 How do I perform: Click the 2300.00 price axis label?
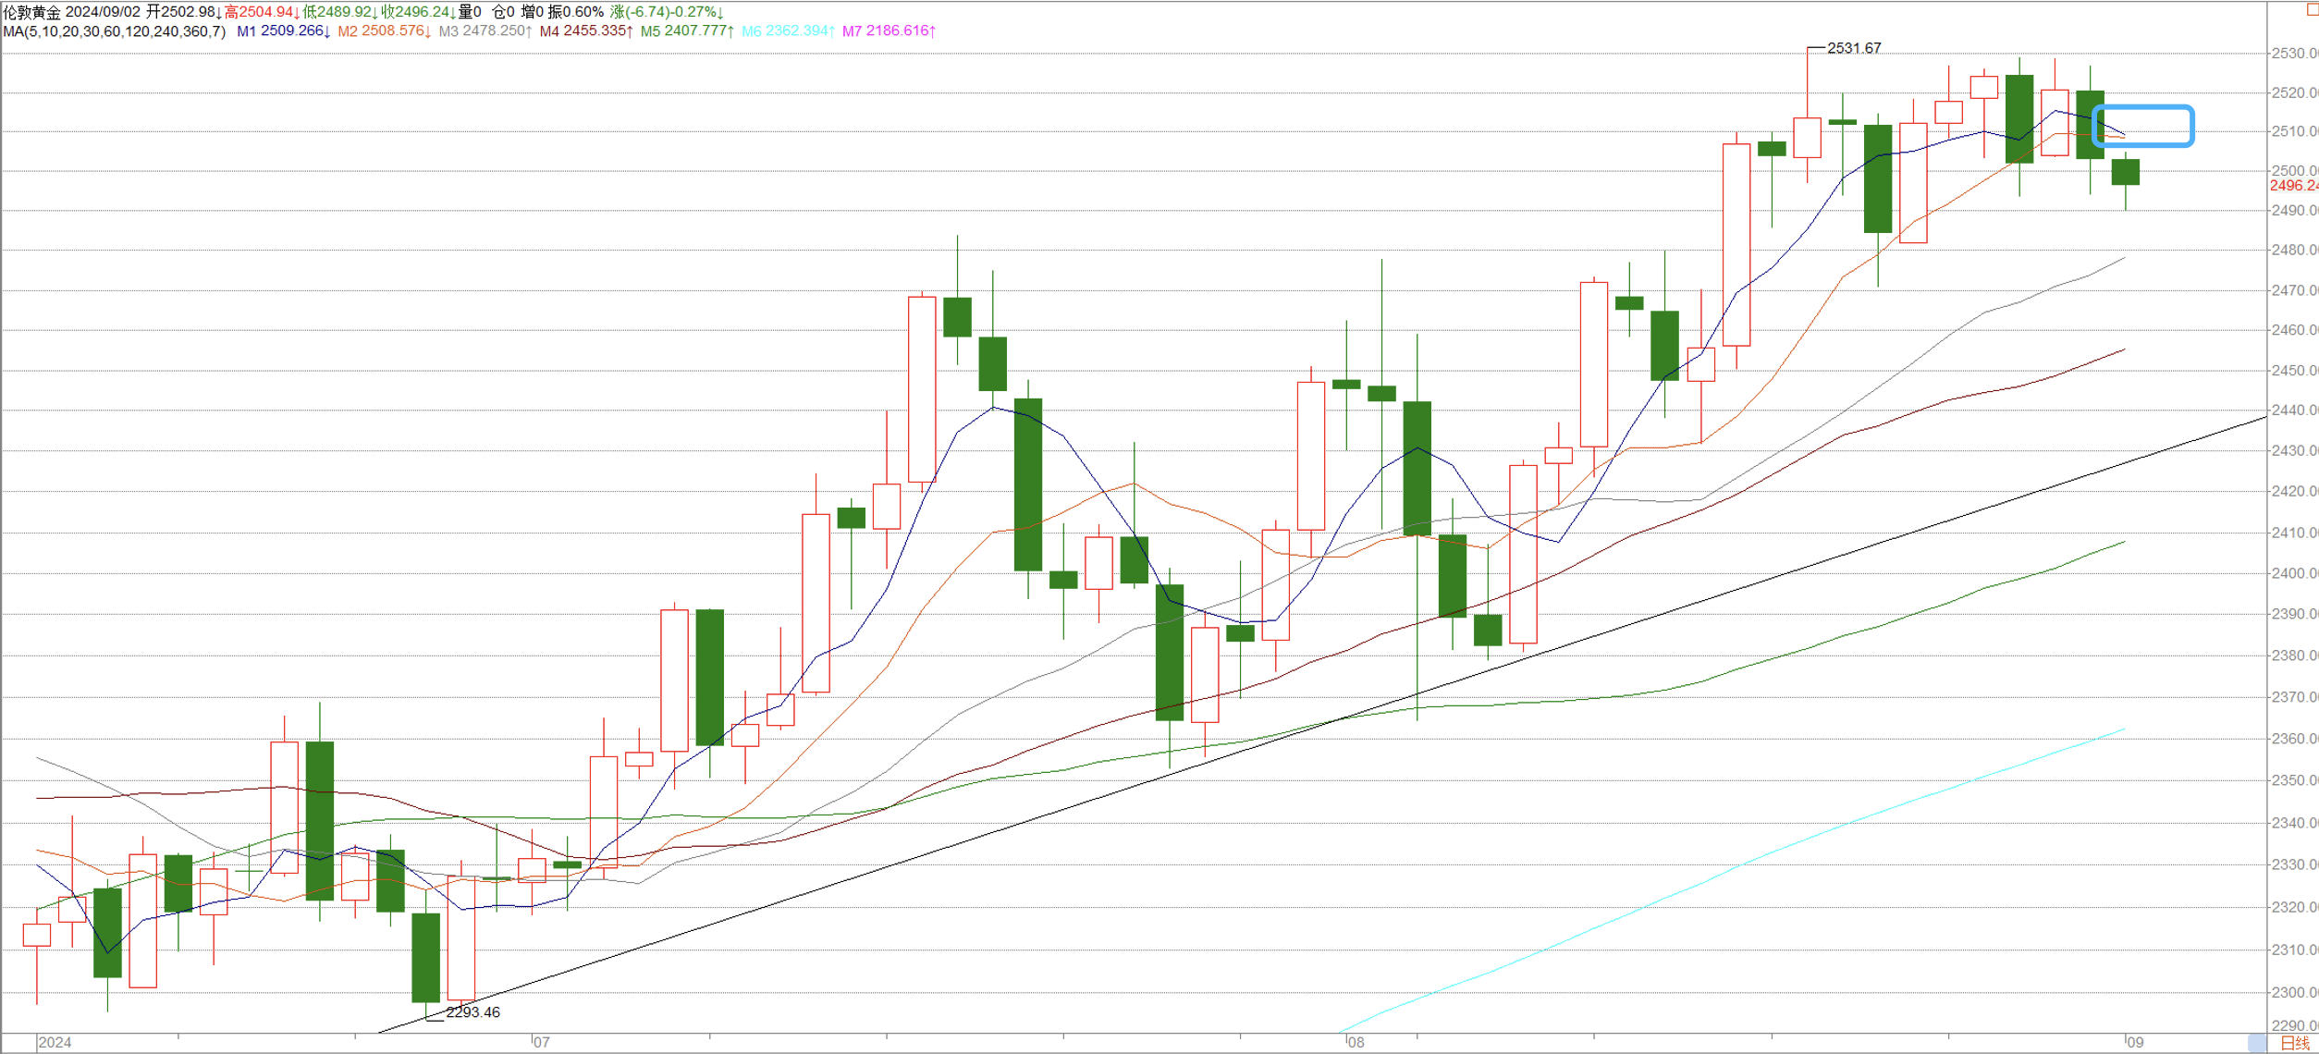point(2295,992)
